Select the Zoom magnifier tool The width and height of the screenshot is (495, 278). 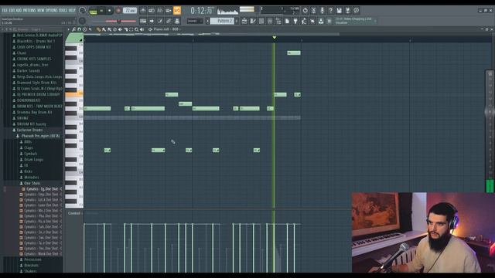(136, 29)
